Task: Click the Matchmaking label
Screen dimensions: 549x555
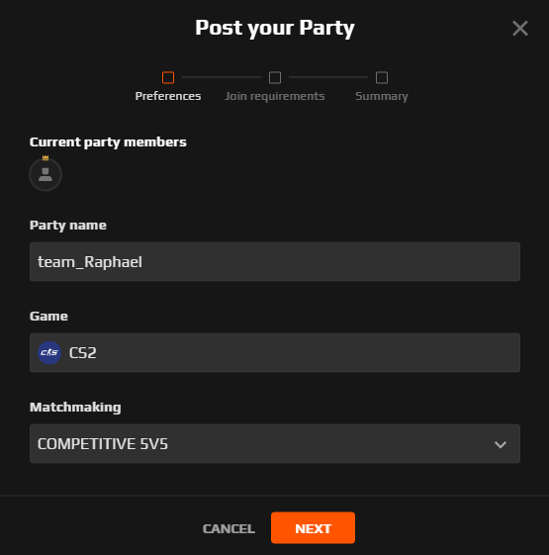Action: tap(75, 408)
